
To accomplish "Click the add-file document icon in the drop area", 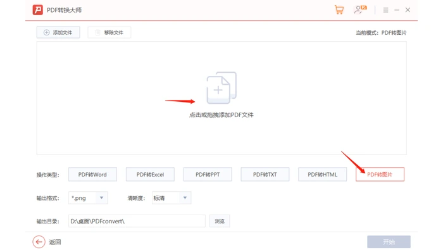I will click(221, 88).
